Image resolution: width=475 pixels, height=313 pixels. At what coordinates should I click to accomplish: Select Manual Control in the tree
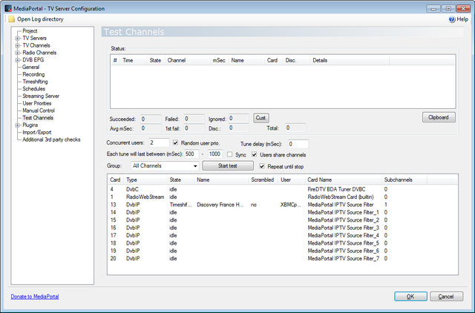pos(39,111)
